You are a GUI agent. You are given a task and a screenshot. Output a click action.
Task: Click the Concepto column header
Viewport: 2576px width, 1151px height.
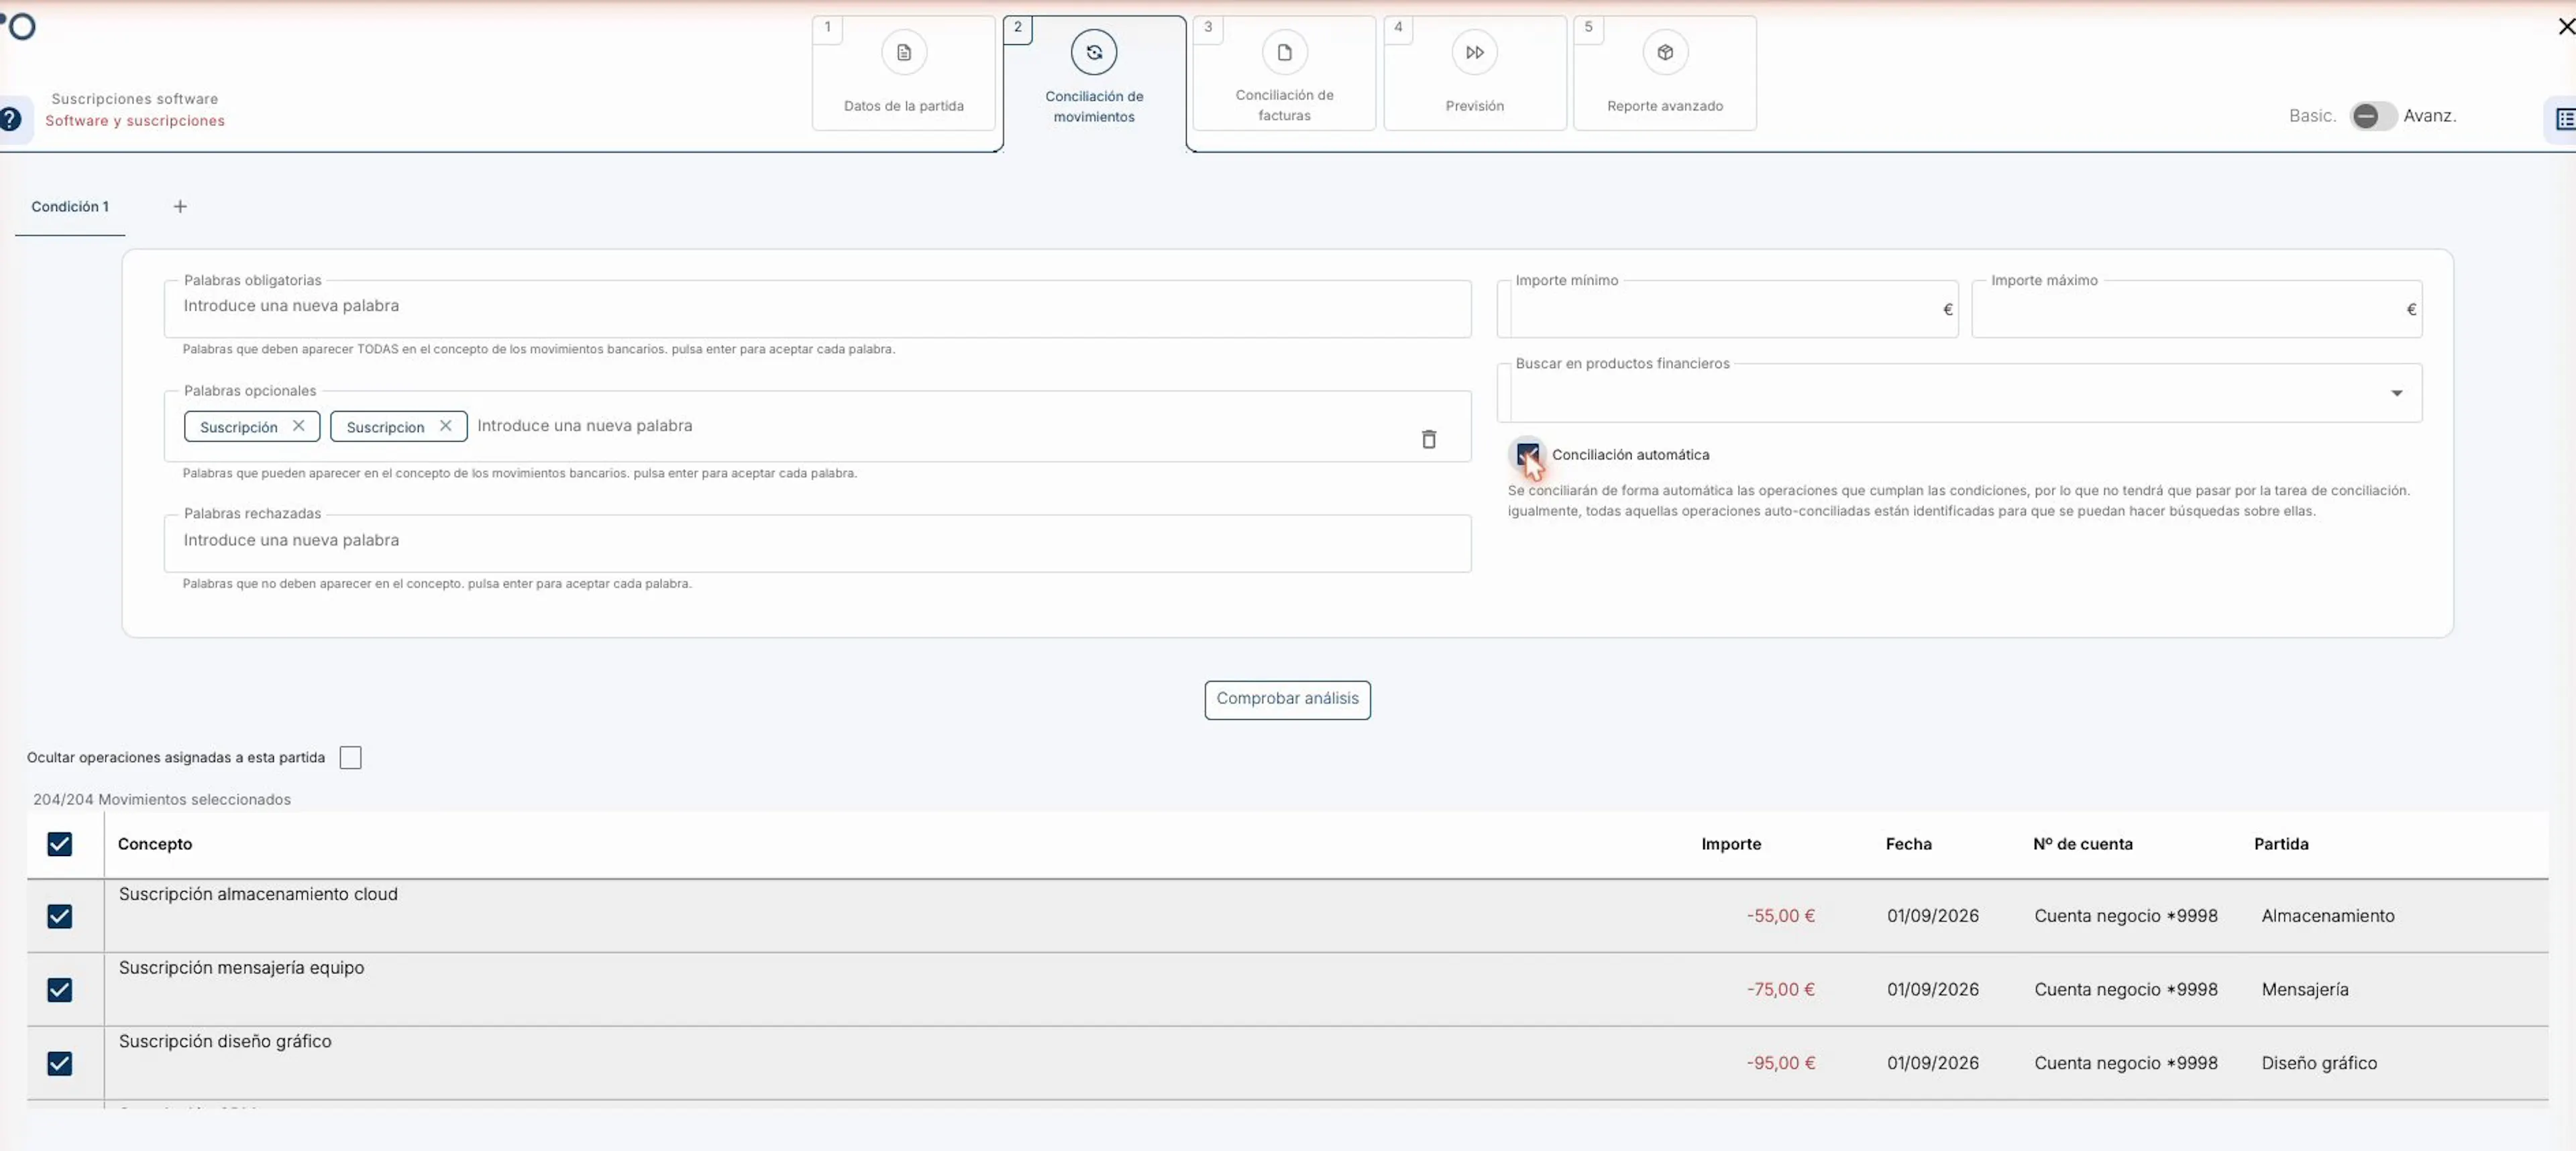(155, 844)
